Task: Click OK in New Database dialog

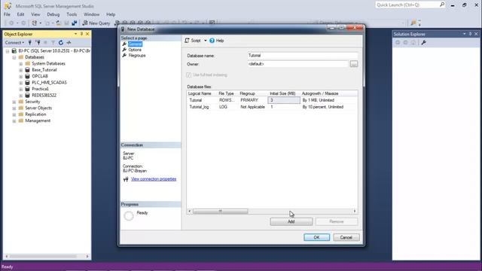Action: 316,237
